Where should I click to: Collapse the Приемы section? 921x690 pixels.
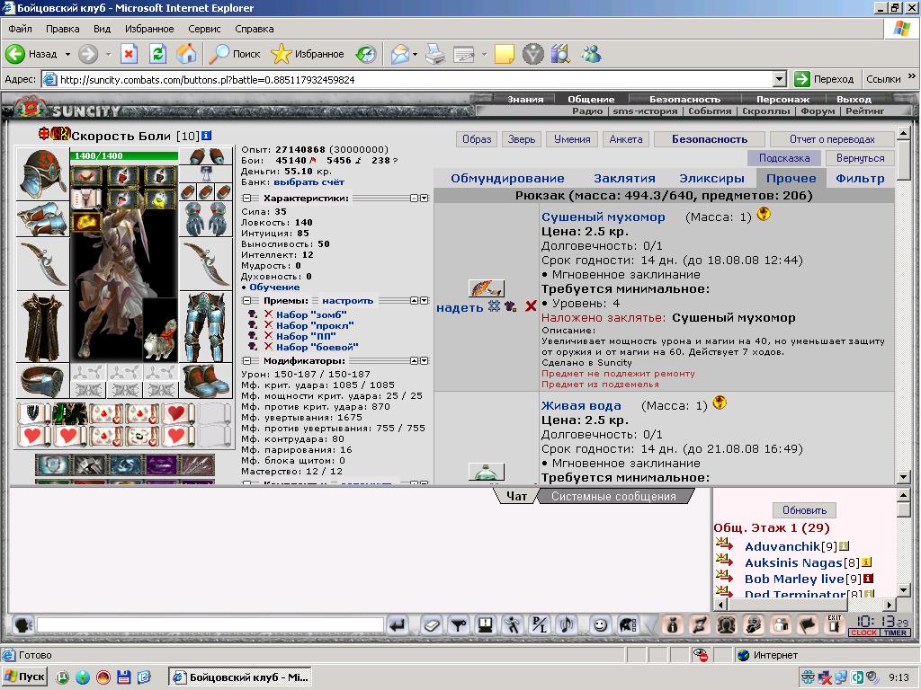(x=246, y=300)
